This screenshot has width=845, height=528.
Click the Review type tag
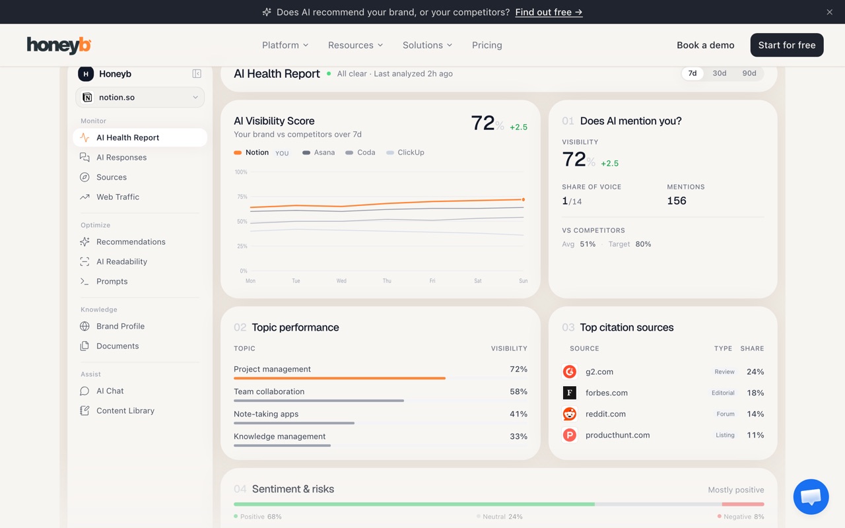(724, 372)
